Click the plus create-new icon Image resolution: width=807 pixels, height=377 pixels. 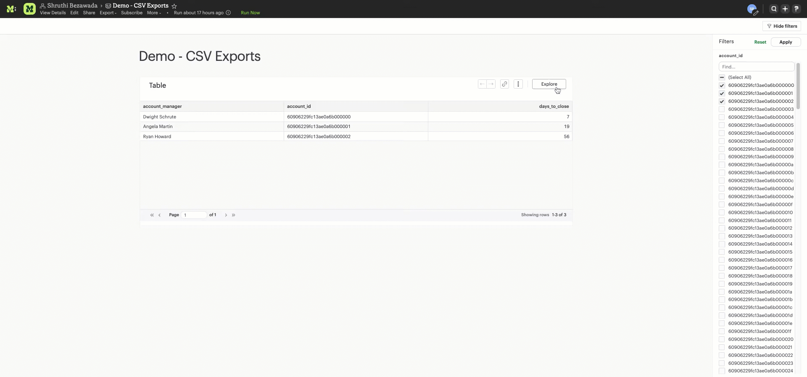785,9
